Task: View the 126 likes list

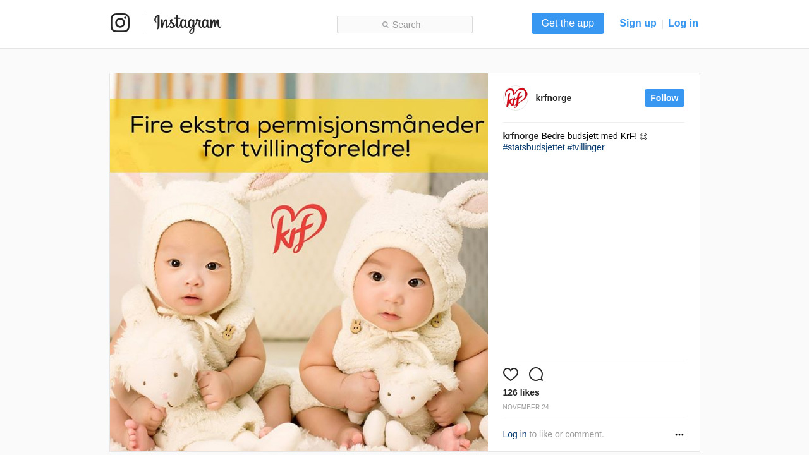Action: tap(521, 392)
